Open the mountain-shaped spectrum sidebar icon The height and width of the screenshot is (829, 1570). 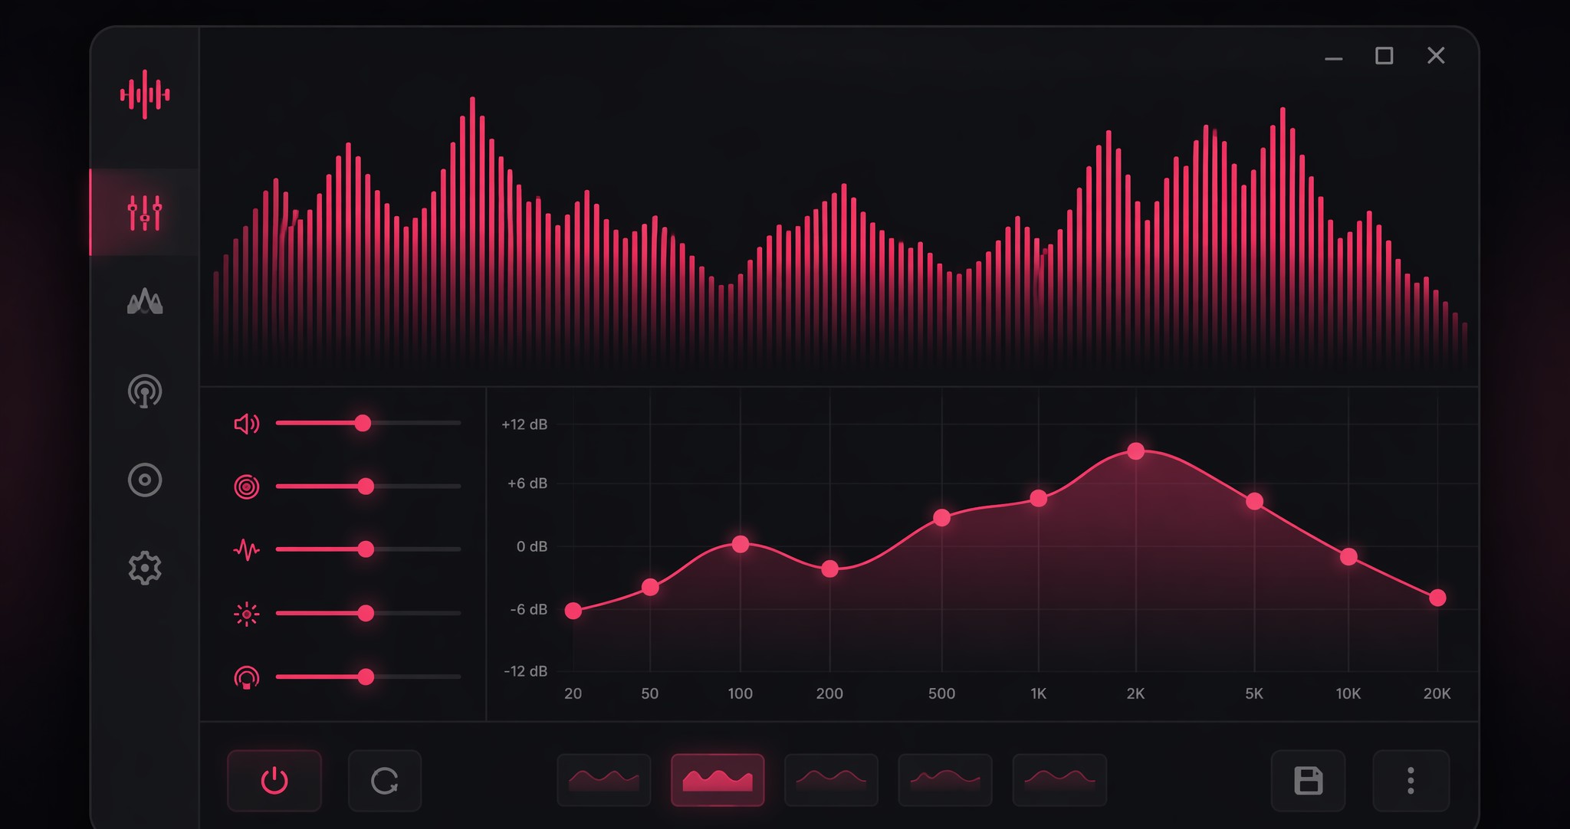coord(144,302)
